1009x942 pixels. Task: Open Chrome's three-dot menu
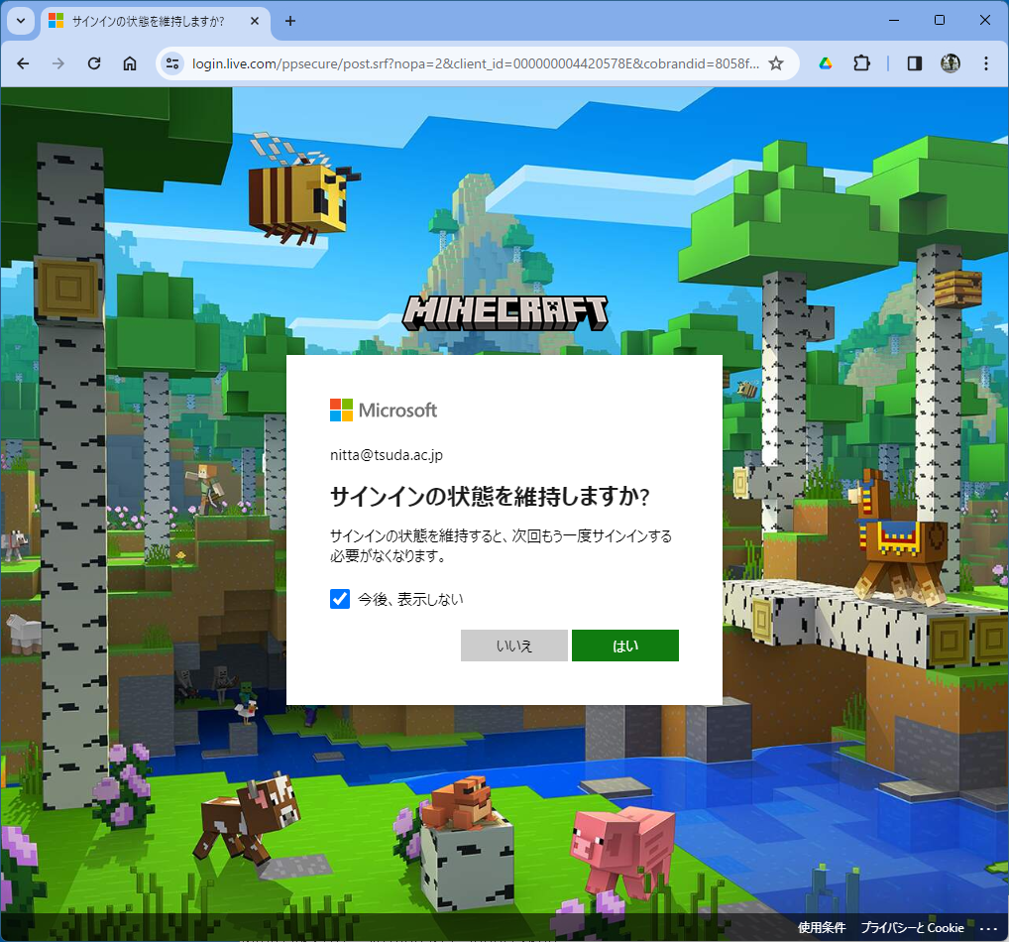985,63
